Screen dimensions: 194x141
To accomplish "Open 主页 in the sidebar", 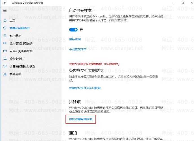I will 12,20.
